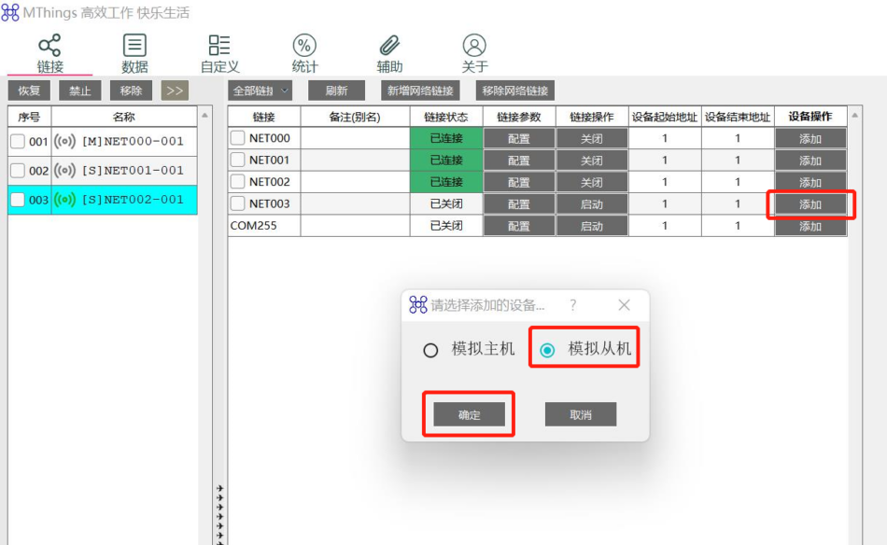Go to the 统计 tab

click(304, 54)
